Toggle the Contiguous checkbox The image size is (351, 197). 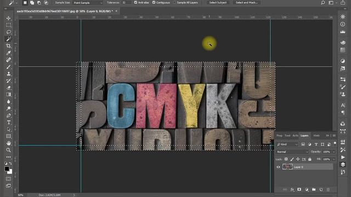[154, 2]
